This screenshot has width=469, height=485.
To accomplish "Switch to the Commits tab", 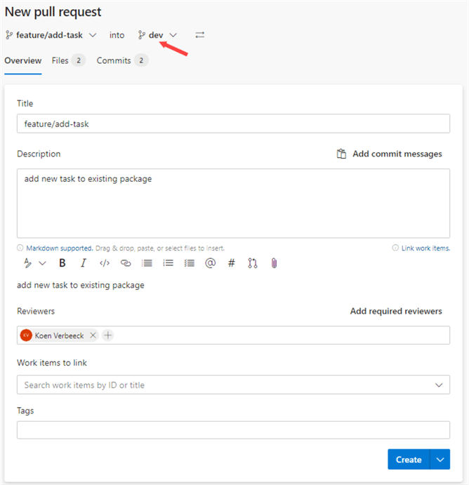I will (121, 60).
